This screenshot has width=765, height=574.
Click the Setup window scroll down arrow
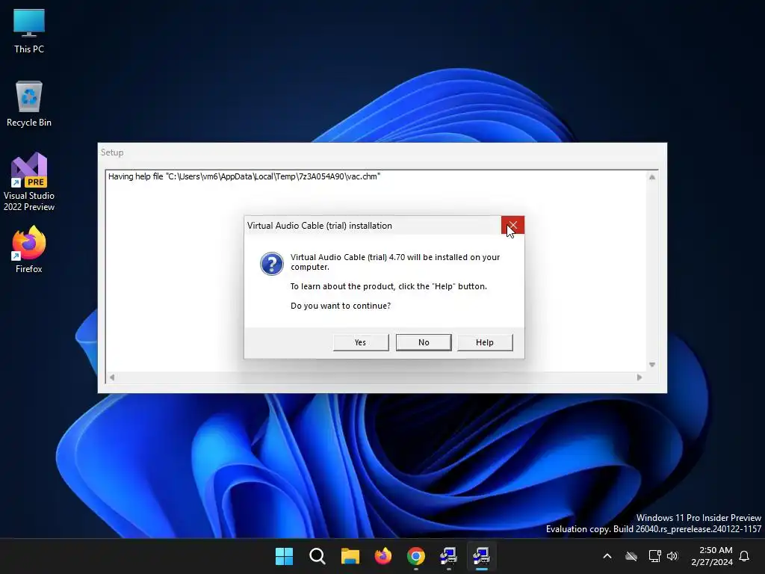tap(651, 365)
